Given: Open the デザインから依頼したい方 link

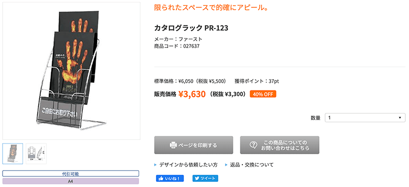Looking at the screenshot, I should pos(188,165).
